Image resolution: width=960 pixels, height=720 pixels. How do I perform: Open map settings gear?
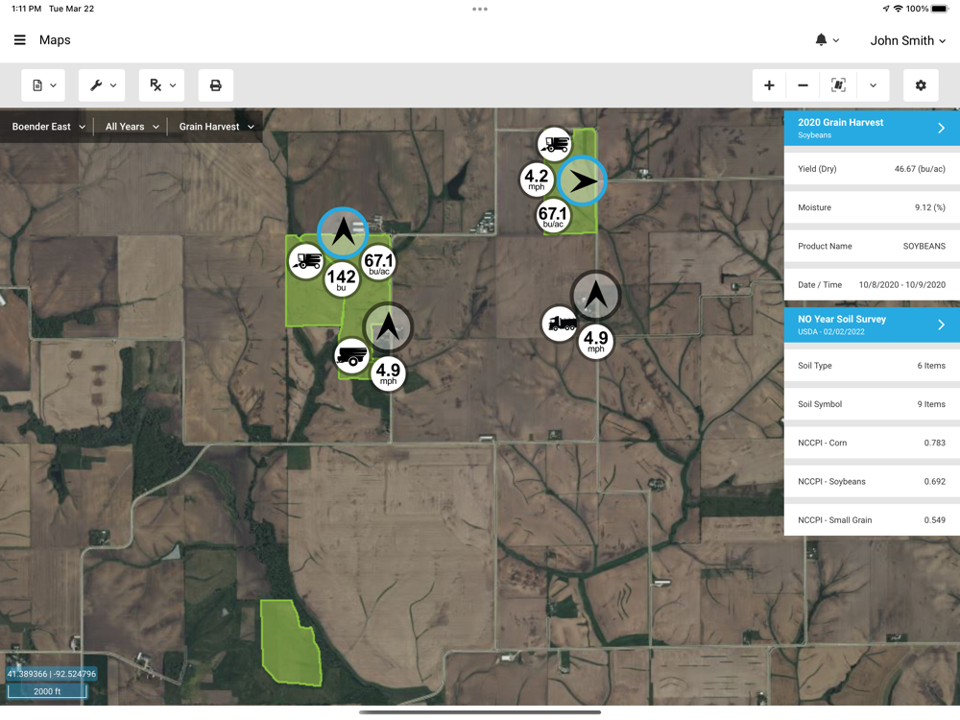pyautogui.click(x=921, y=85)
